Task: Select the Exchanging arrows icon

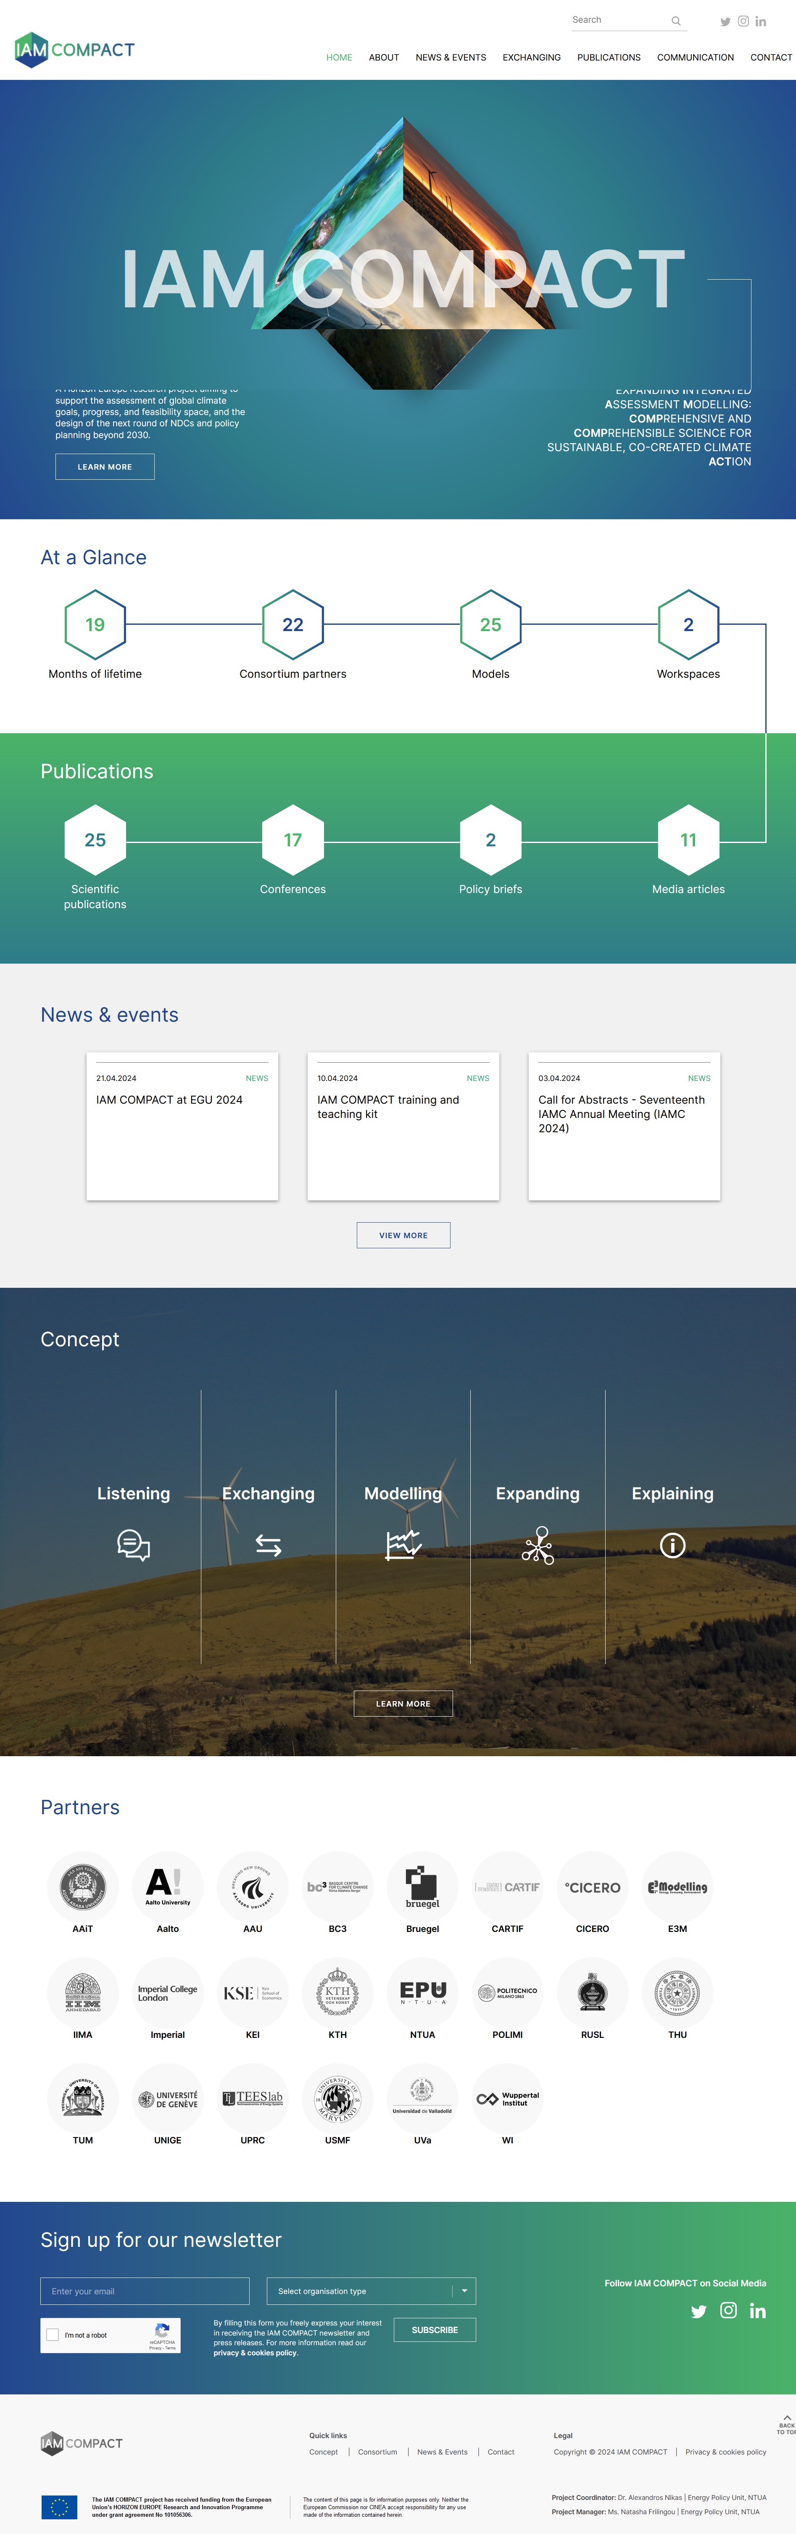Action: [268, 1546]
